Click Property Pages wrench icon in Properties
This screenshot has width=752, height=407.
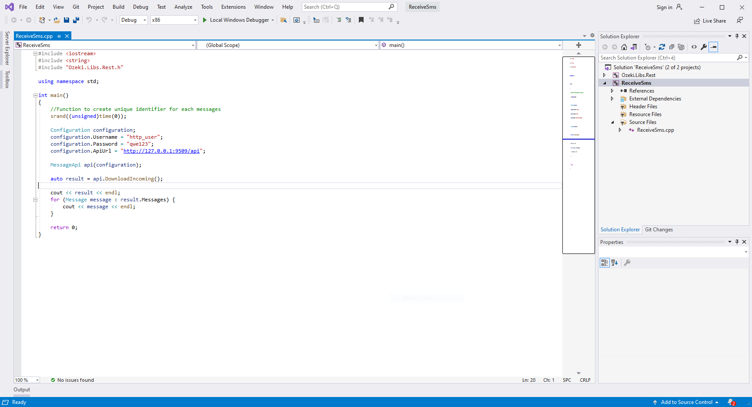pos(627,263)
